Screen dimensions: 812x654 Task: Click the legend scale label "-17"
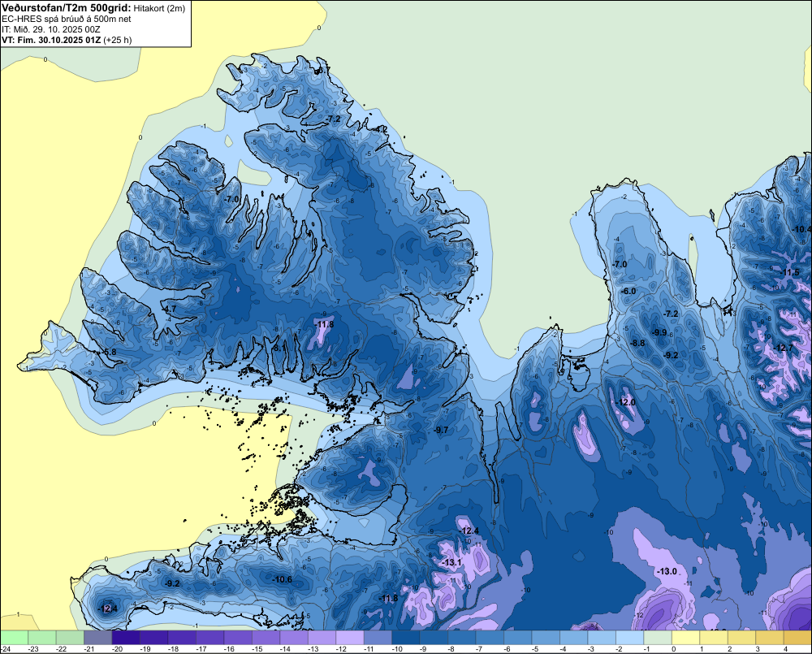201,649
